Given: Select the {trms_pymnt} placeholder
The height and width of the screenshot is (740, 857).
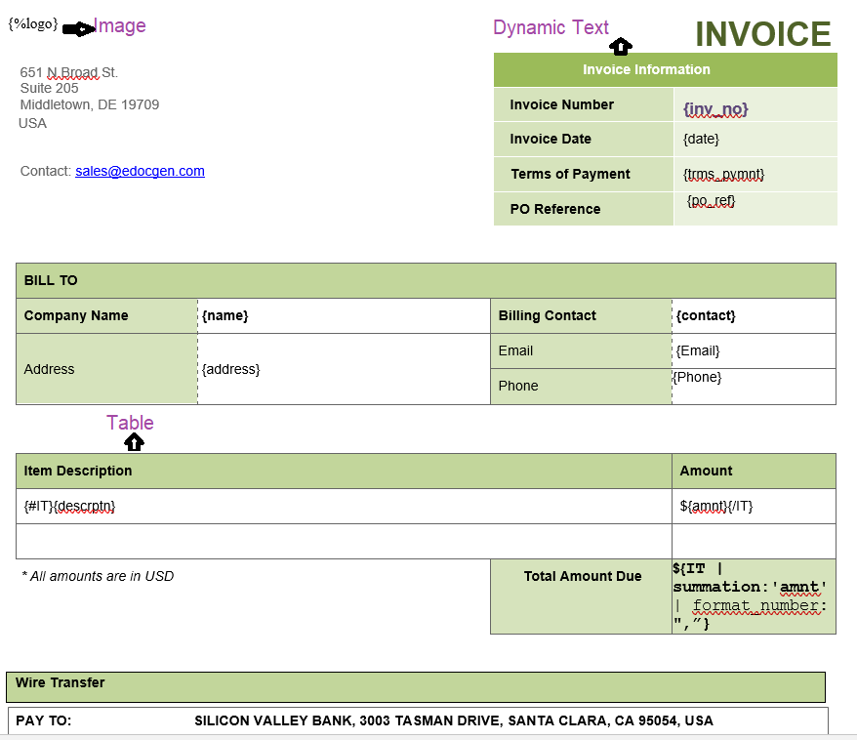Looking at the screenshot, I should tap(722, 174).
